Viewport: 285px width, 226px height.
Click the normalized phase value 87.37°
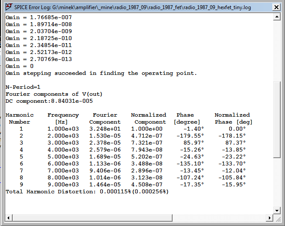236,143
